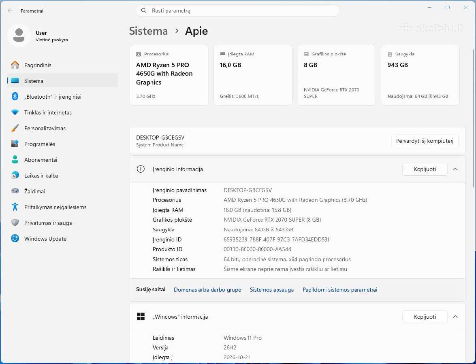Click the Bluetooth icon in sidebar
Viewport: 476px width, 364px height.
pos(15,97)
